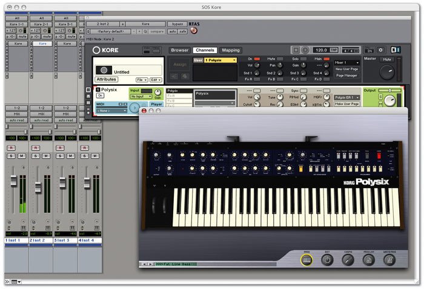Screen dimensions: 424x289
Task: Record-arm the Inst 1 track
Action: [11, 148]
